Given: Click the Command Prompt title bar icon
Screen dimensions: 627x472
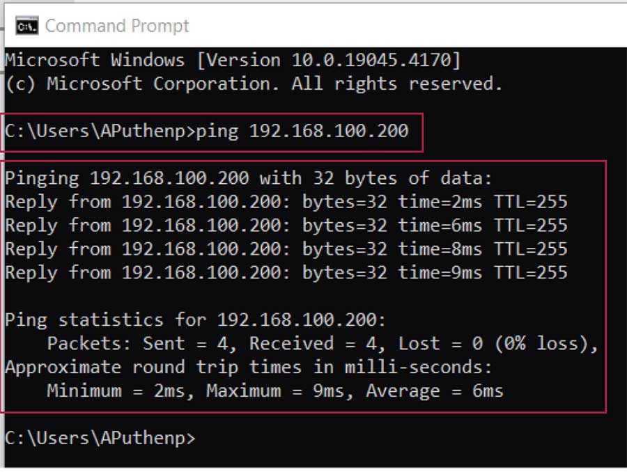Looking at the screenshot, I should [26, 26].
